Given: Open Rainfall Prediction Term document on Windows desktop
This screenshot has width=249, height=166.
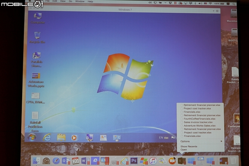Looking at the screenshot, I should (35, 122).
